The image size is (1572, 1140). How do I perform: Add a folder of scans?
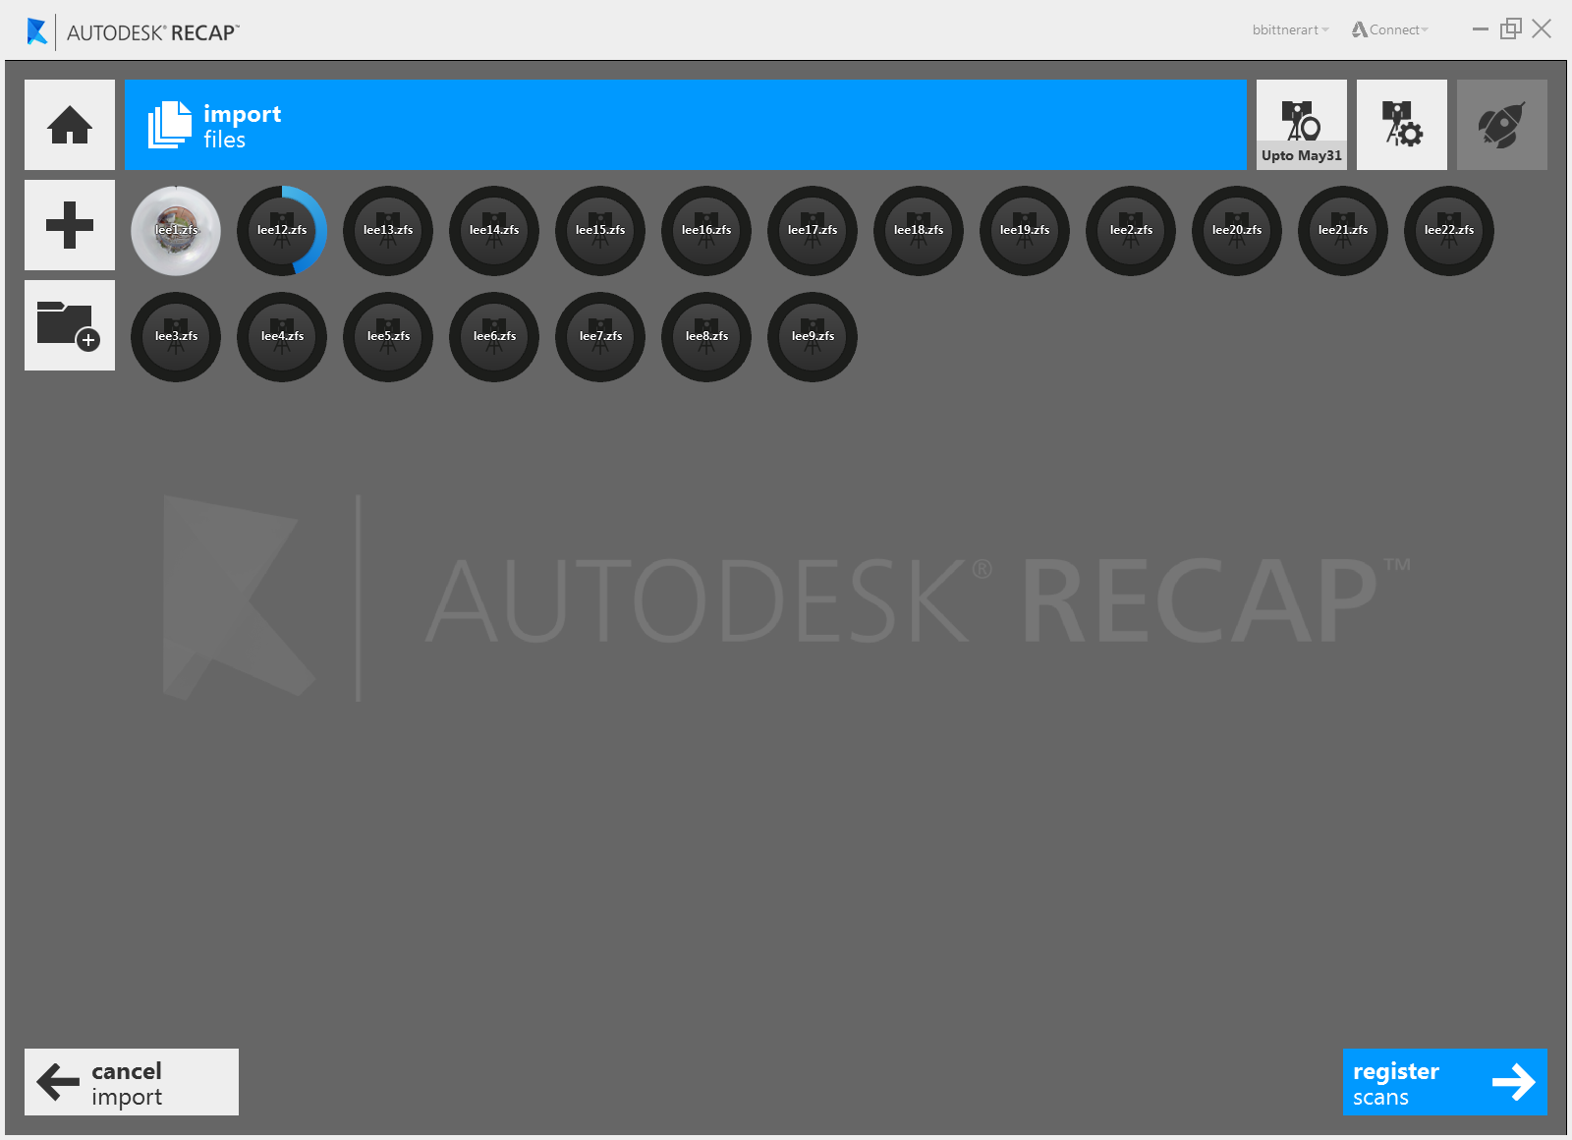(x=70, y=325)
